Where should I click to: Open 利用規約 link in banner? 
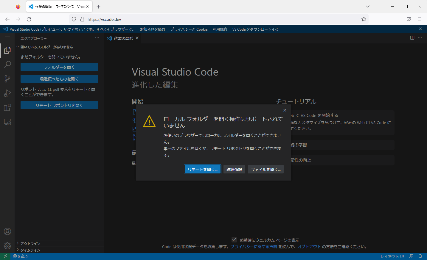tap(220, 29)
